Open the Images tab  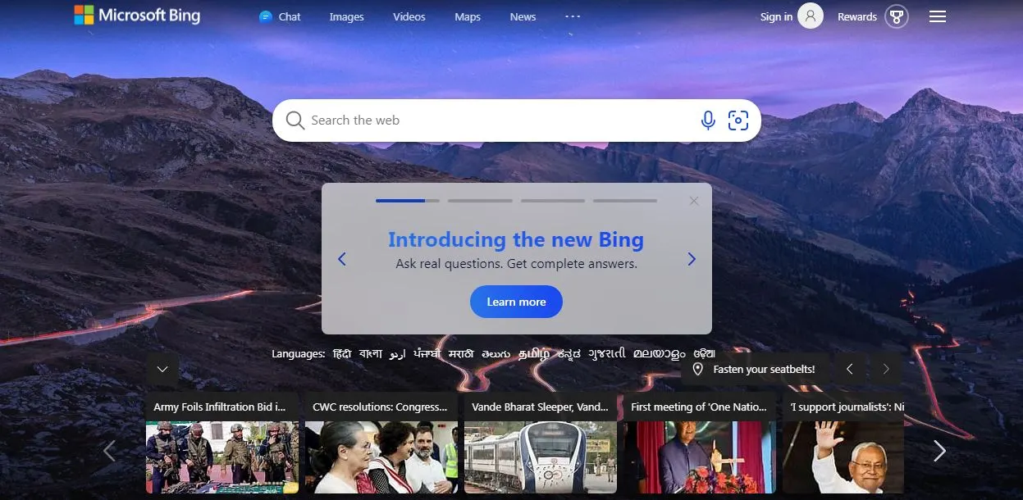coord(346,16)
